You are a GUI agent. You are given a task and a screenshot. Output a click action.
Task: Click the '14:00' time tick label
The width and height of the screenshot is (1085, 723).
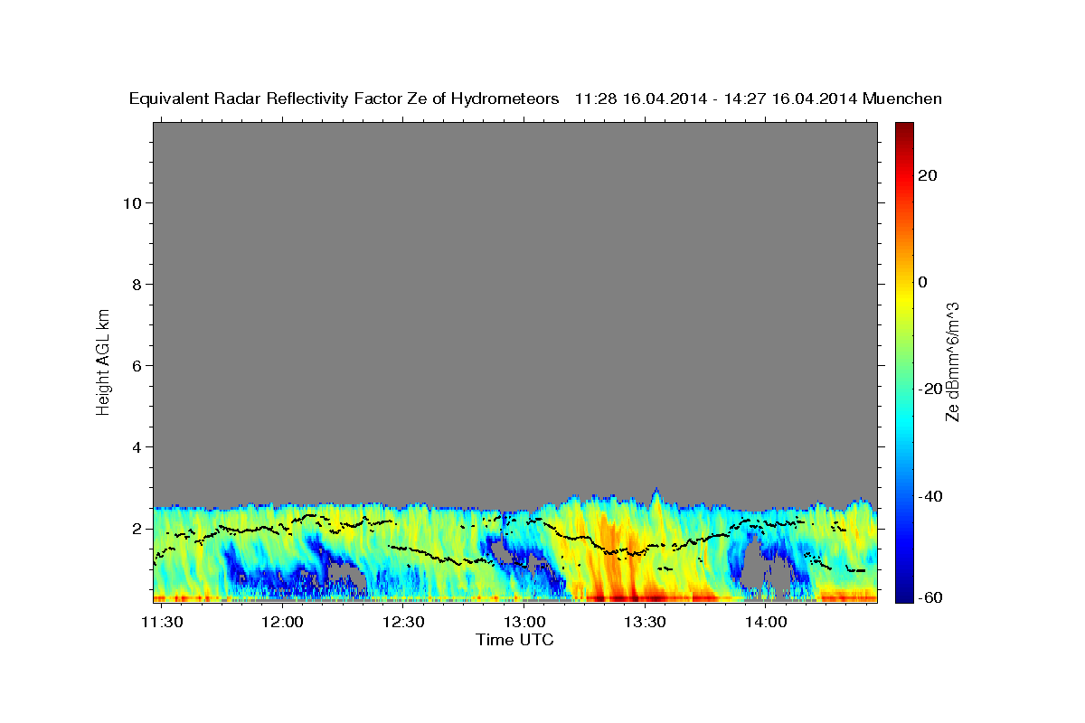click(x=765, y=622)
